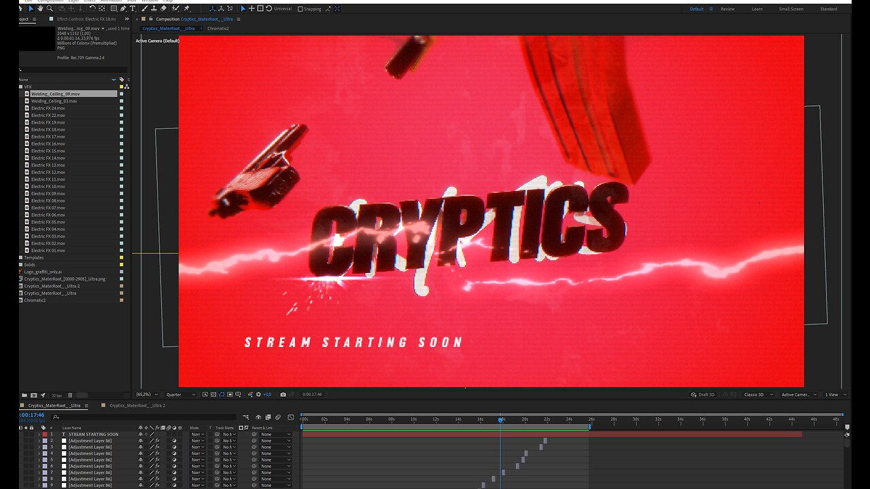Click the Graph Editor icon
The image size is (870, 489).
(290, 417)
